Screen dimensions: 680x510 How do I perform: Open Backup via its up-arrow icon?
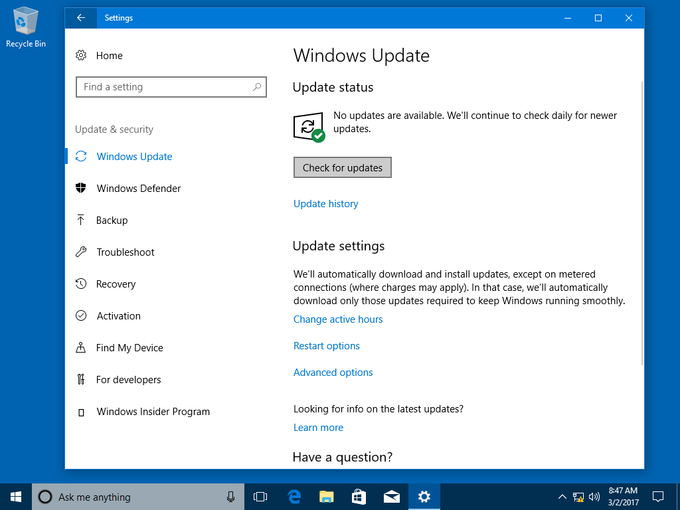tap(80, 220)
